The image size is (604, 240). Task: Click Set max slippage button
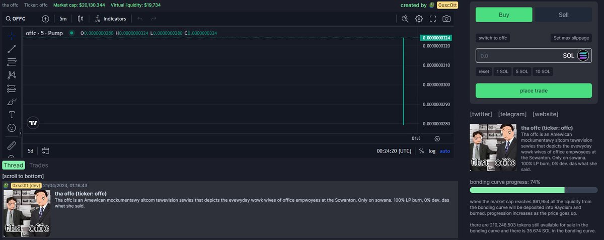pyautogui.click(x=571, y=38)
